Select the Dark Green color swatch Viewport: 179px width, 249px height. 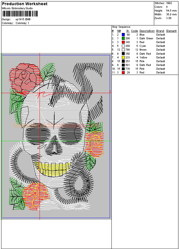point(123,38)
